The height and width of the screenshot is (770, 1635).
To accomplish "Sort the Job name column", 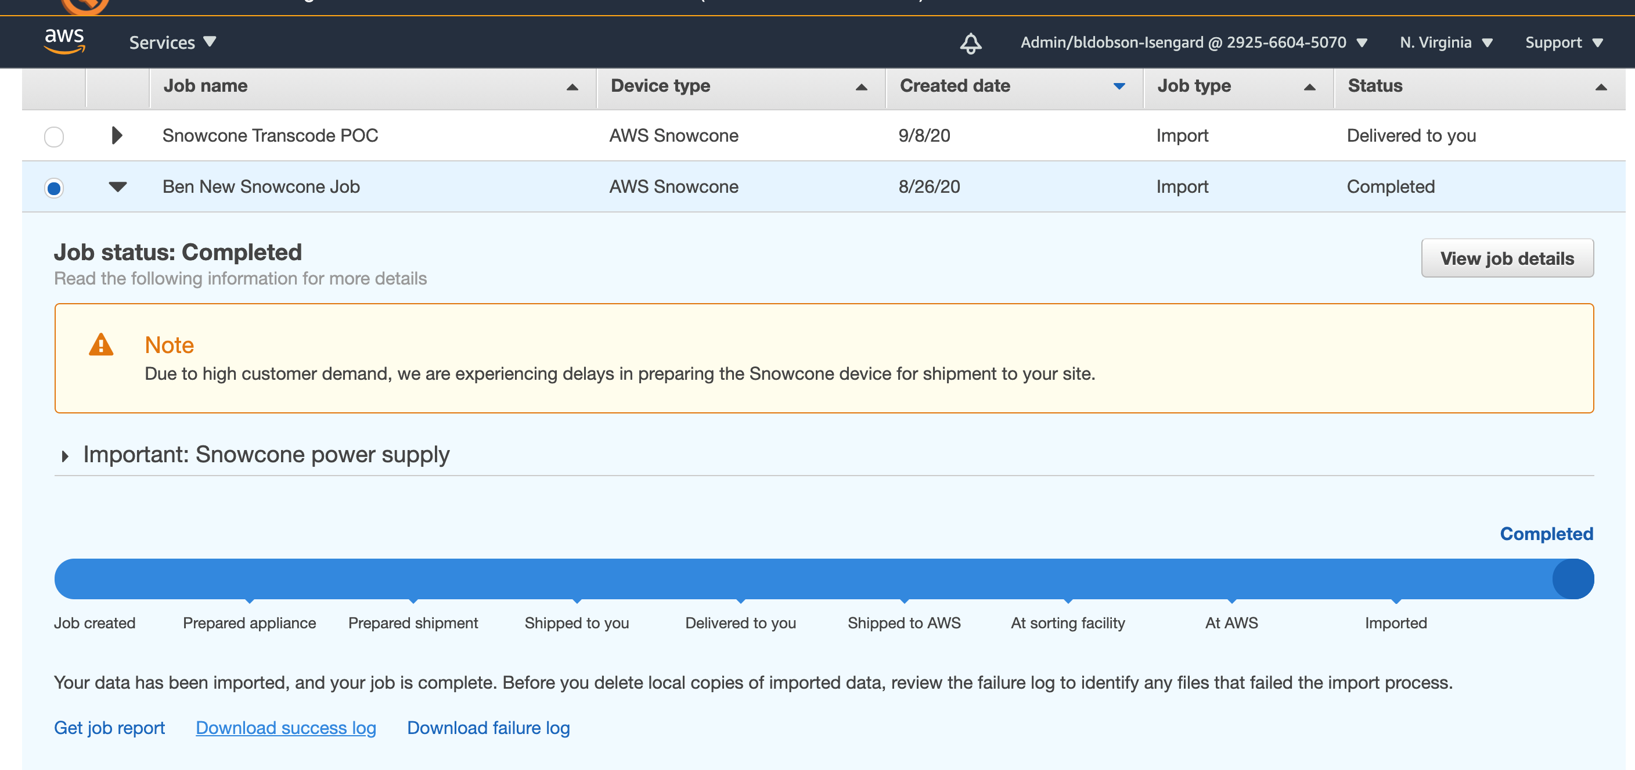I will coord(572,87).
